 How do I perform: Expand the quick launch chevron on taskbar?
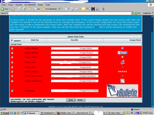pyautogui.click(x=22, y=113)
